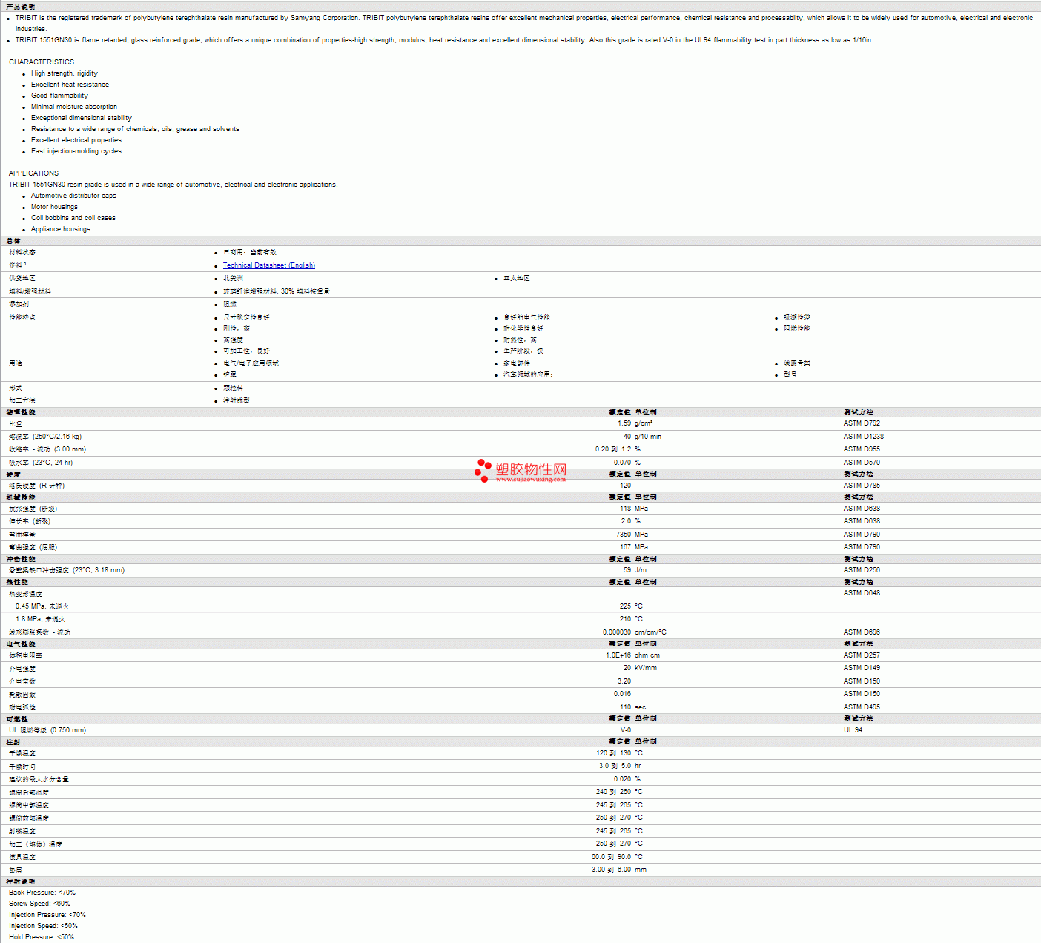Click the 1.59 g/cm³ density value
Screen dimensions: 1041x943
635,423
